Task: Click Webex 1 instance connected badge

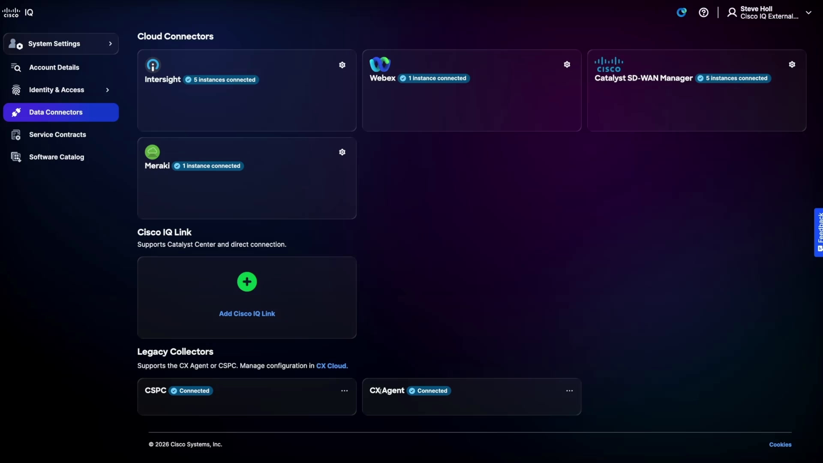Action: point(434,78)
